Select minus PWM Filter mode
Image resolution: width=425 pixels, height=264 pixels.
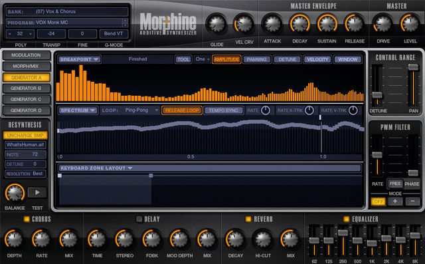click(412, 201)
